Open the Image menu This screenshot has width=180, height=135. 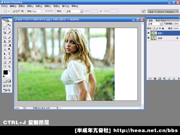[22, 6]
